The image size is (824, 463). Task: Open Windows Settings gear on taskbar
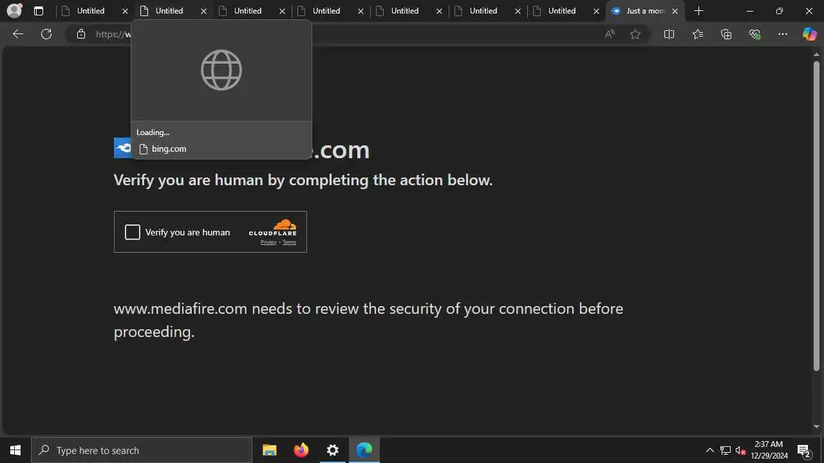pos(333,450)
